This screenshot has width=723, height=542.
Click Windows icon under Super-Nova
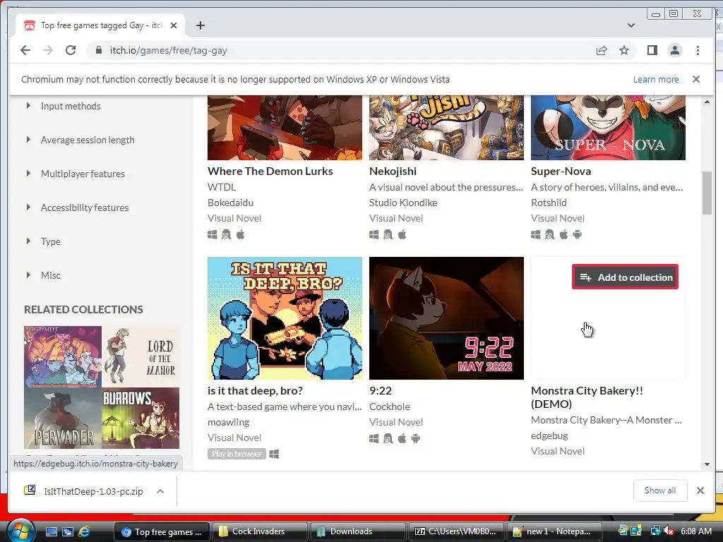coord(535,234)
